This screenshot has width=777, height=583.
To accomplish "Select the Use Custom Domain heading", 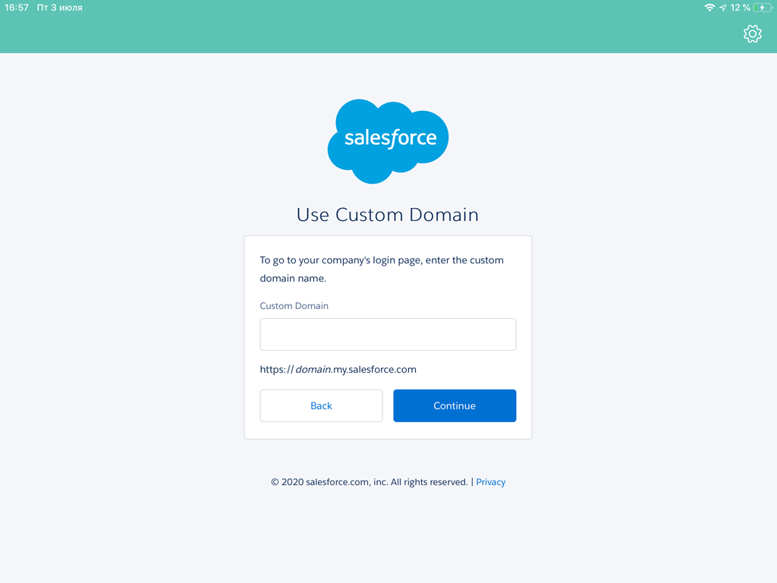I will (388, 215).
